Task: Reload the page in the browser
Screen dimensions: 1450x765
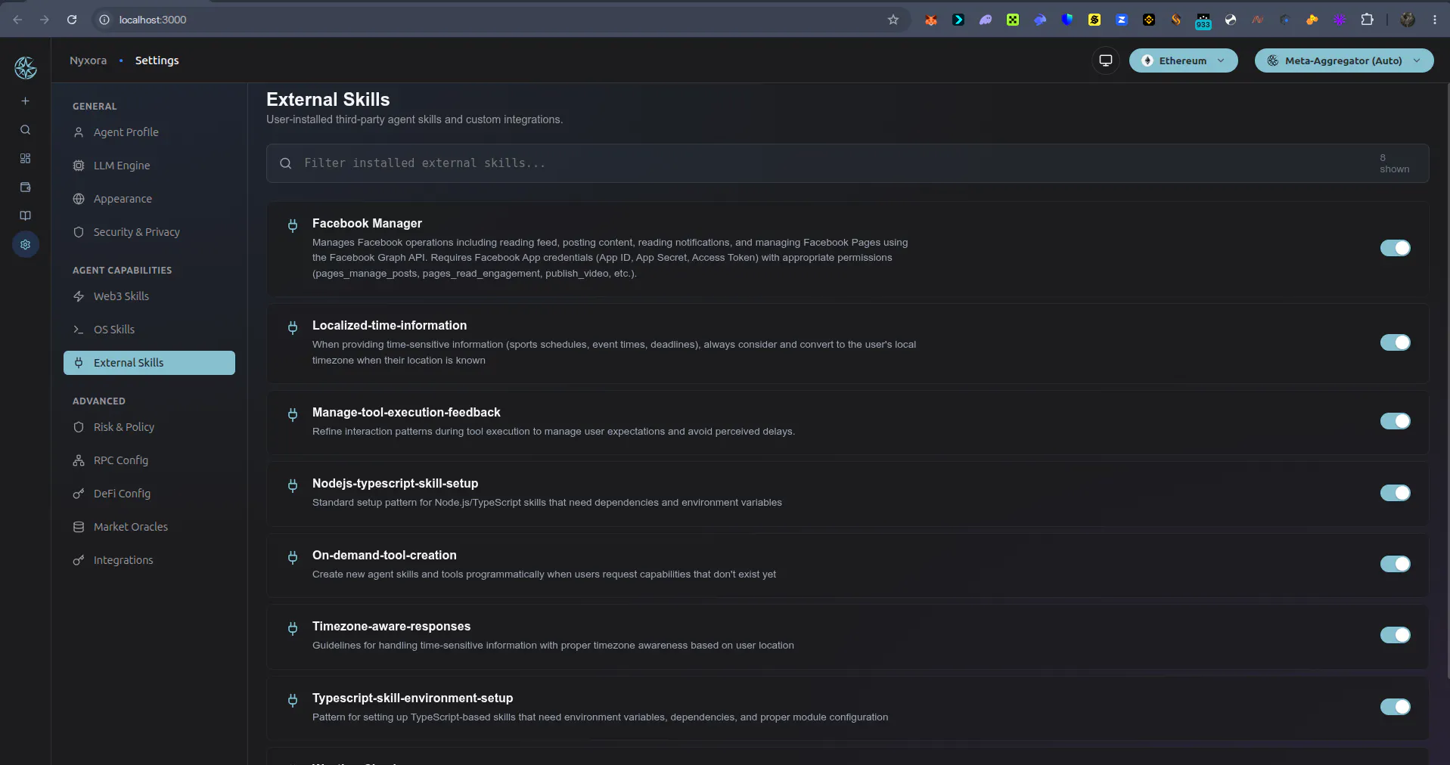Action: click(x=72, y=20)
